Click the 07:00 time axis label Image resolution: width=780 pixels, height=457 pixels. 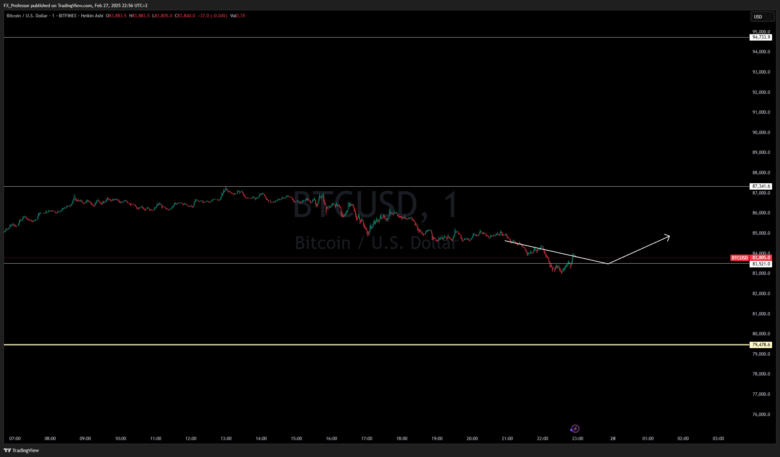pyautogui.click(x=15, y=438)
